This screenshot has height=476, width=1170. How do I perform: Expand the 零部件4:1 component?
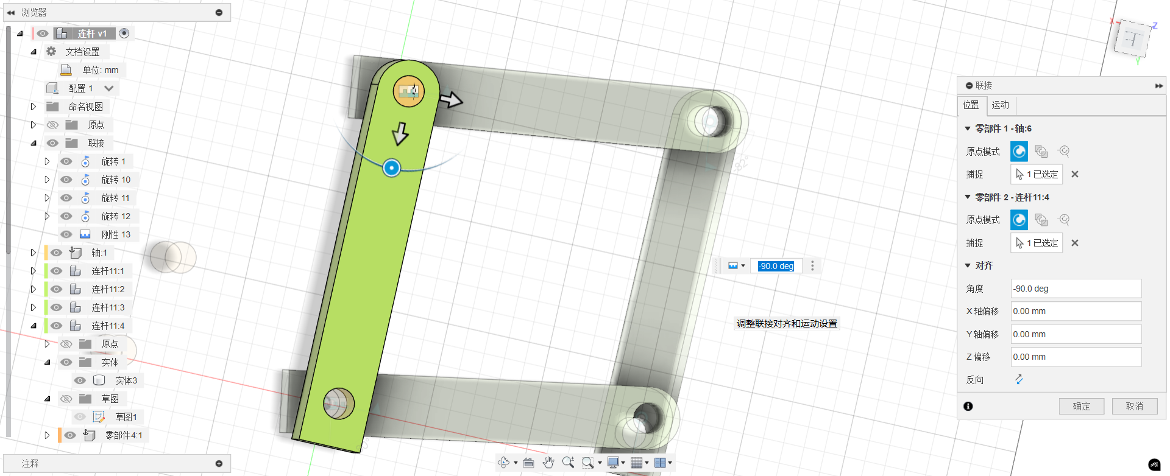47,435
